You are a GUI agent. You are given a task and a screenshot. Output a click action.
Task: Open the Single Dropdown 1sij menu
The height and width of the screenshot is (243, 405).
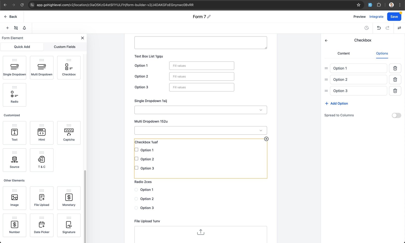tap(200, 110)
